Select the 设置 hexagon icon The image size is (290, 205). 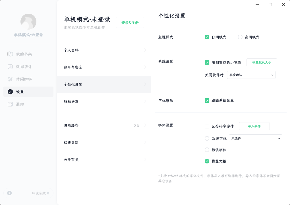click(x=10, y=92)
